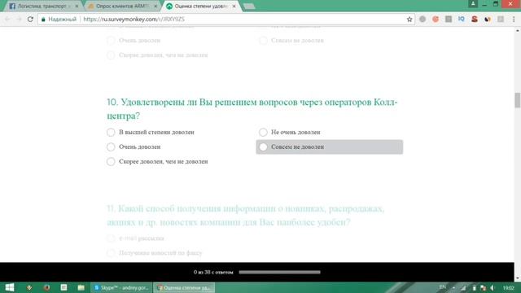Select 'Получение новостей по факсу' option
The width and height of the screenshot is (521, 293).
[111, 253]
